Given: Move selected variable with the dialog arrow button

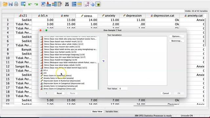Looking at the screenshot, I should pyautogui.click(x=103, y=61).
